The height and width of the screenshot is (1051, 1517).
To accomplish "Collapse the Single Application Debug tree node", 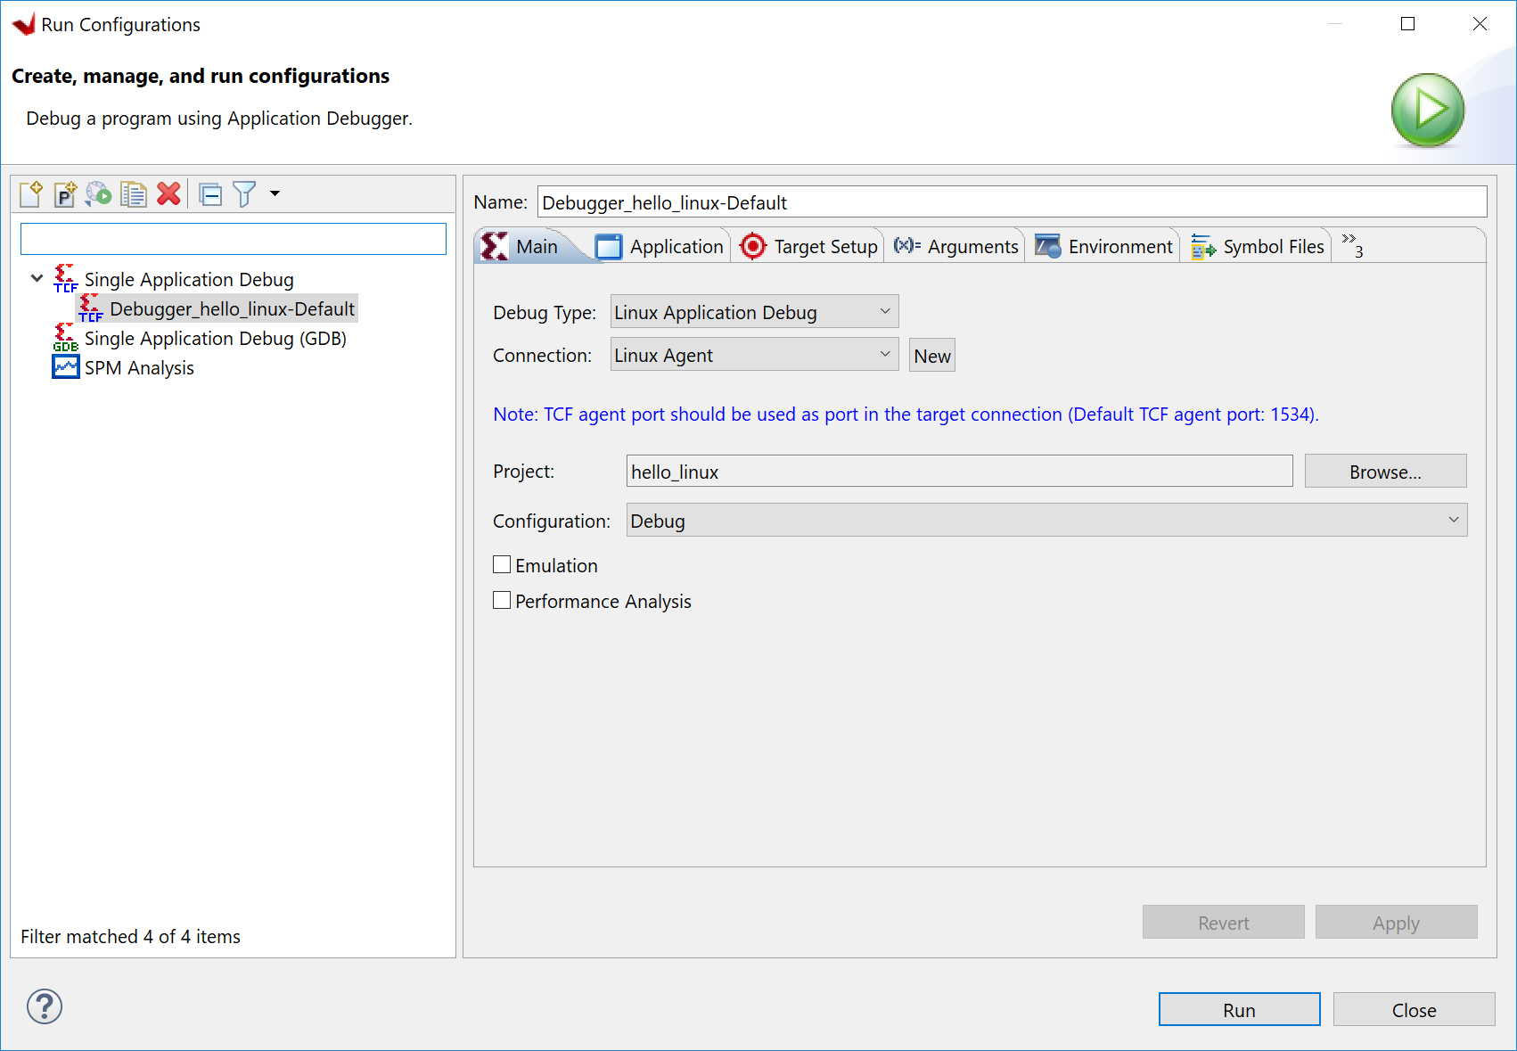I will point(37,279).
